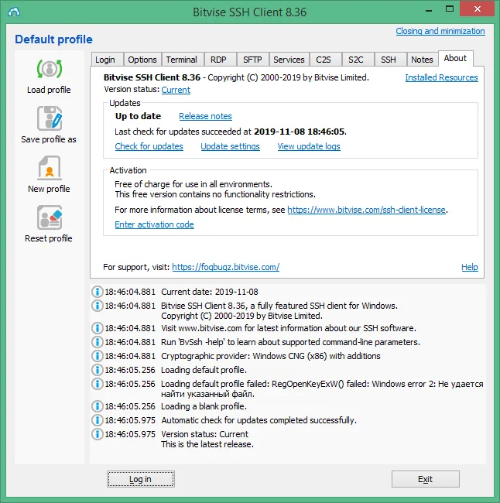Click the Log in button
The width and height of the screenshot is (500, 503).
point(141,479)
